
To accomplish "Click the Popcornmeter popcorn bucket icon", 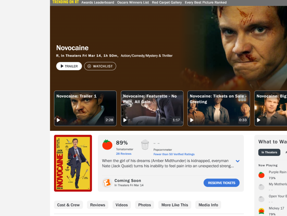I will pos(145,145).
